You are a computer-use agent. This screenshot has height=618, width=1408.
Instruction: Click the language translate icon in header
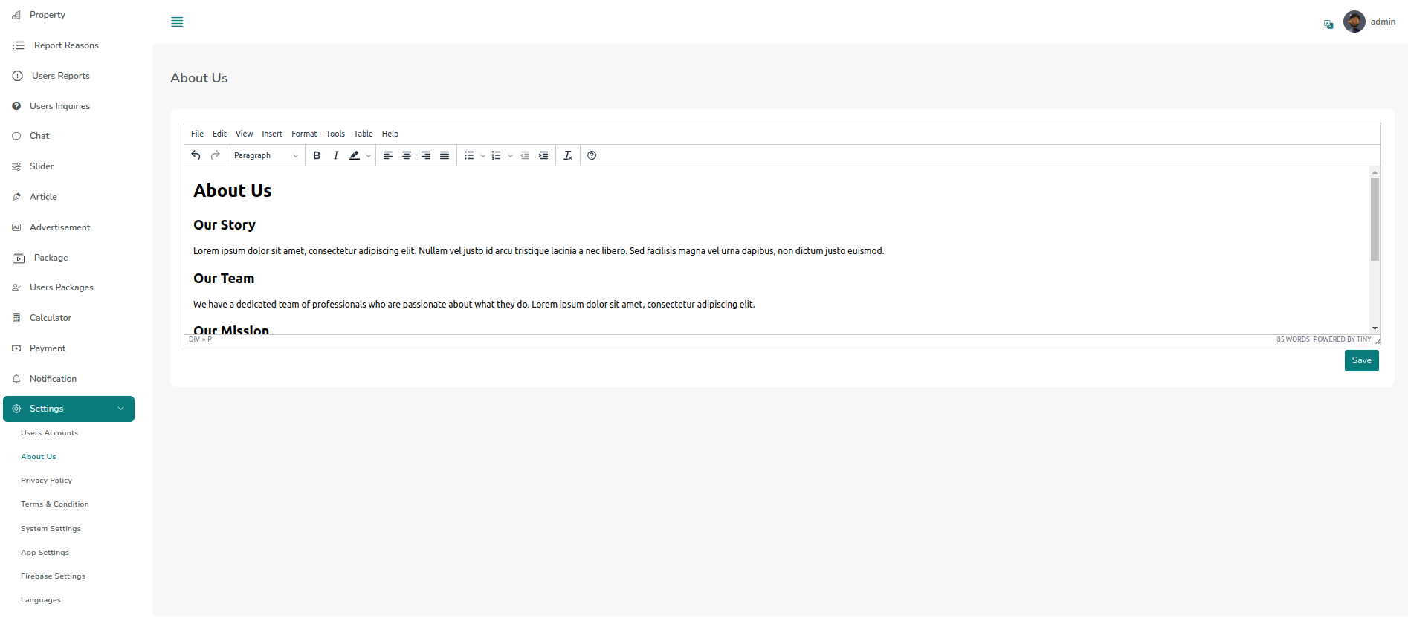[1328, 25]
